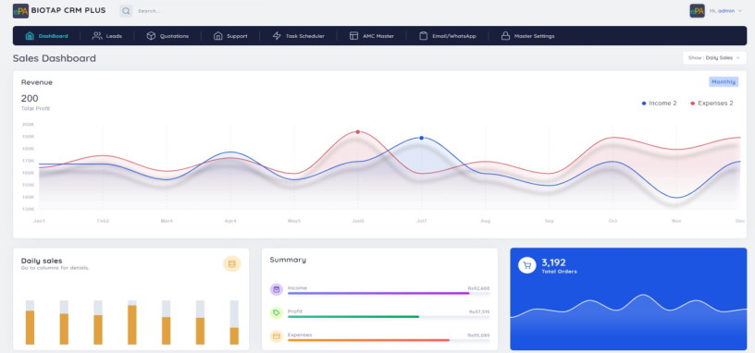755x353 pixels.
Task: Toggle the Expenses 2 legend series
Action: coord(712,103)
